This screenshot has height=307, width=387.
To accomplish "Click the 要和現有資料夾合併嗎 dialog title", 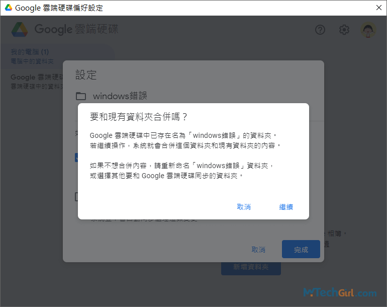I will pyautogui.click(x=138, y=117).
